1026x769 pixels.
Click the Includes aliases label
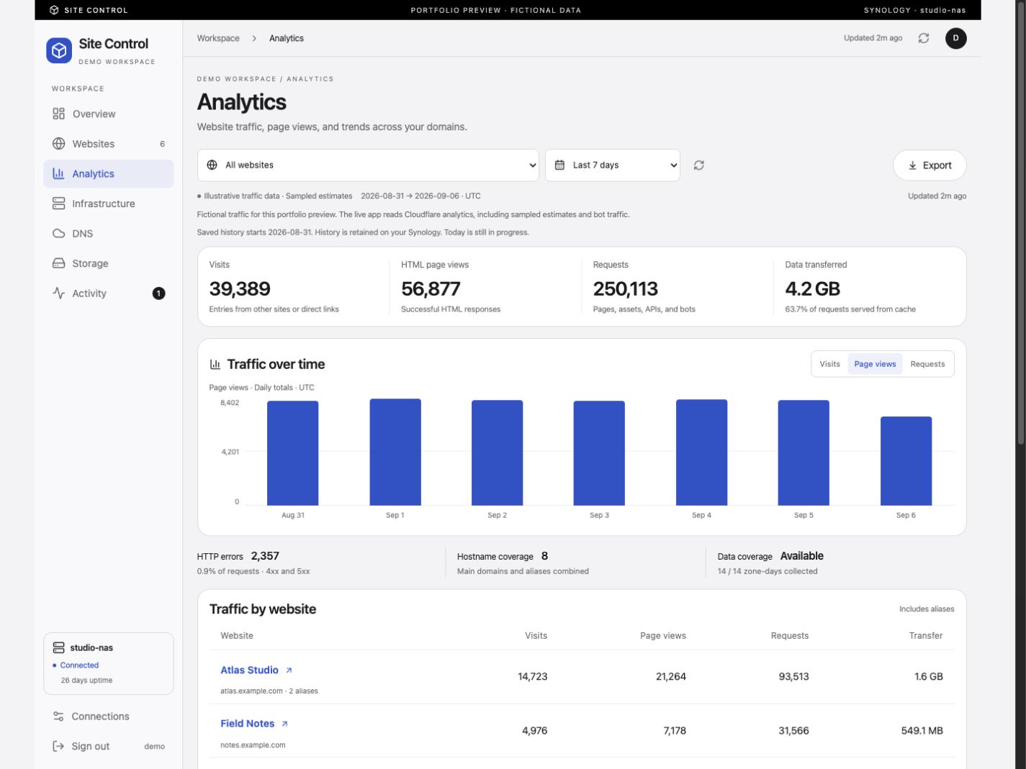pyautogui.click(x=927, y=609)
